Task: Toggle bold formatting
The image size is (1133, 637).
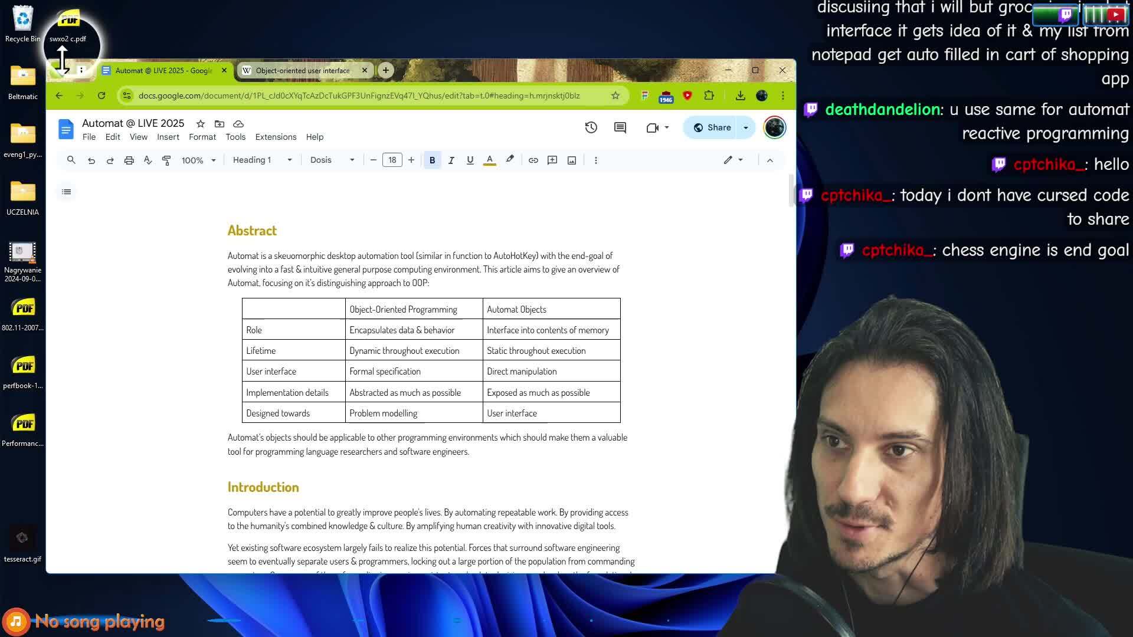Action: pos(432,160)
